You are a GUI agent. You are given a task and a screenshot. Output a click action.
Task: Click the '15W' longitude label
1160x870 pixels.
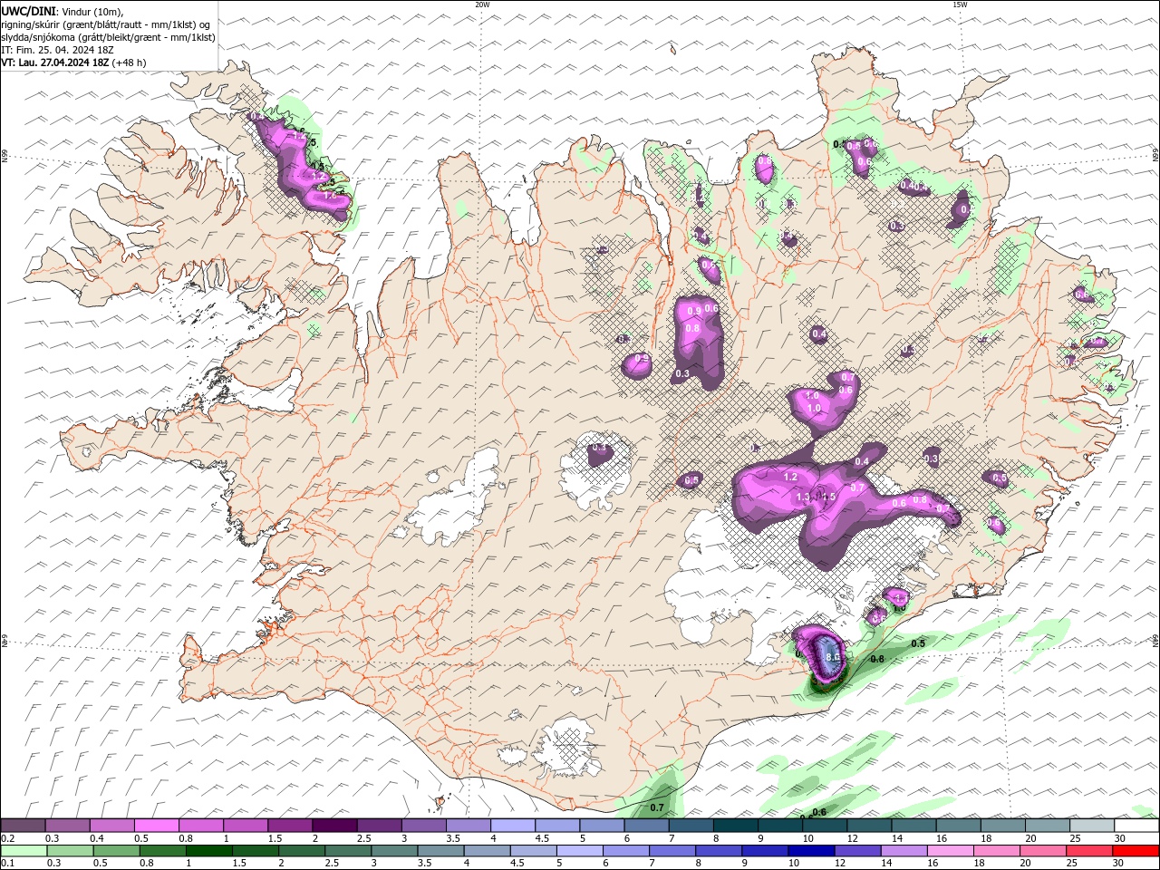(960, 5)
